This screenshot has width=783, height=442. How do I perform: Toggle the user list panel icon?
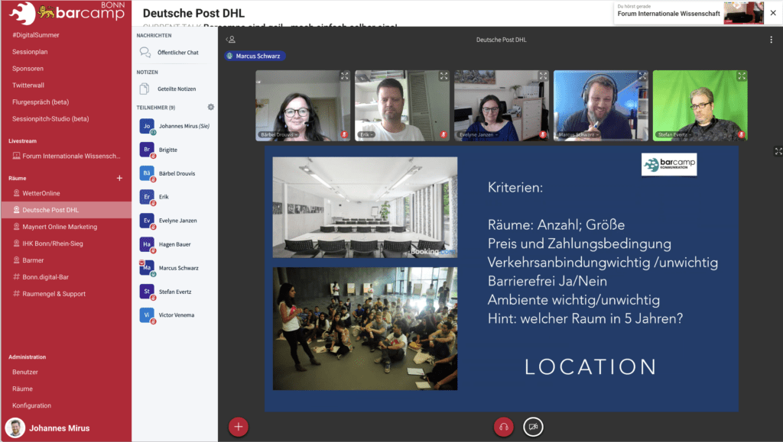tap(230, 40)
